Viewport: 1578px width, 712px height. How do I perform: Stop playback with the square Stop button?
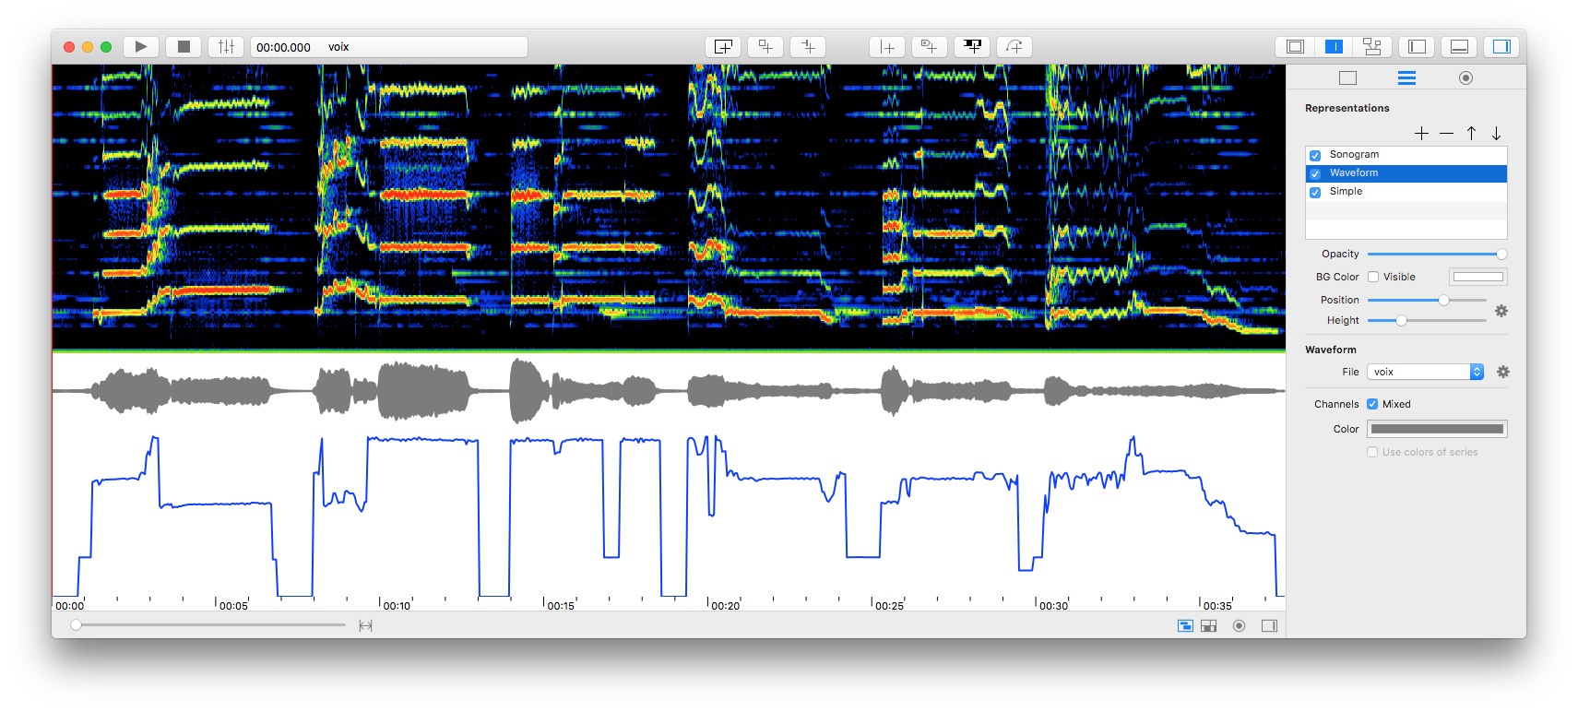[184, 47]
